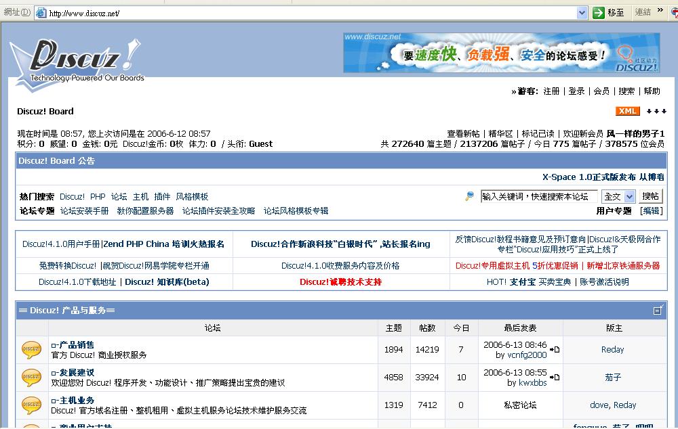Open last poster vcnfg2000 profile

527,355
